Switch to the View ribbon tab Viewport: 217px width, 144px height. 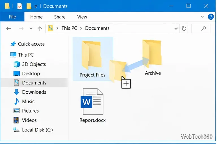click(x=82, y=17)
